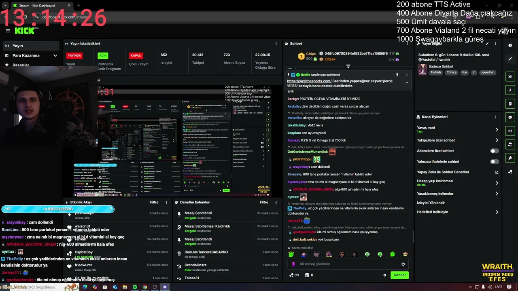Insert the first green emote from the quick emote row
Screen dimensions: 518x291
[291, 254]
